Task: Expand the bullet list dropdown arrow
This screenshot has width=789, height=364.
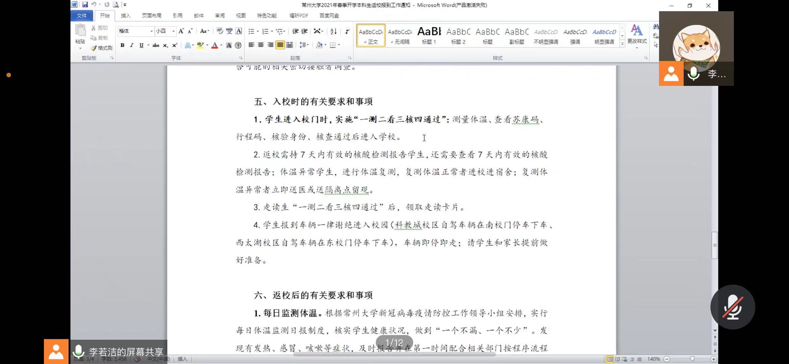Action: (258, 31)
